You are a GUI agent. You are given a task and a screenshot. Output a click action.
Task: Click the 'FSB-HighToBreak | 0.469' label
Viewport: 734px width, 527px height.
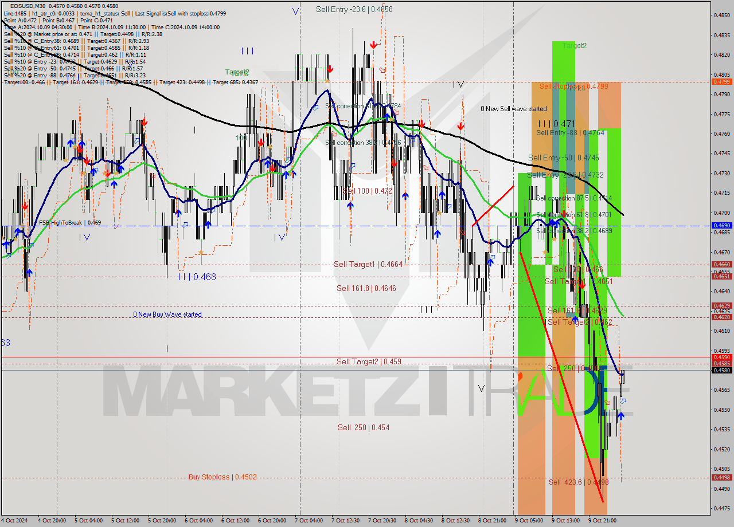pos(70,222)
